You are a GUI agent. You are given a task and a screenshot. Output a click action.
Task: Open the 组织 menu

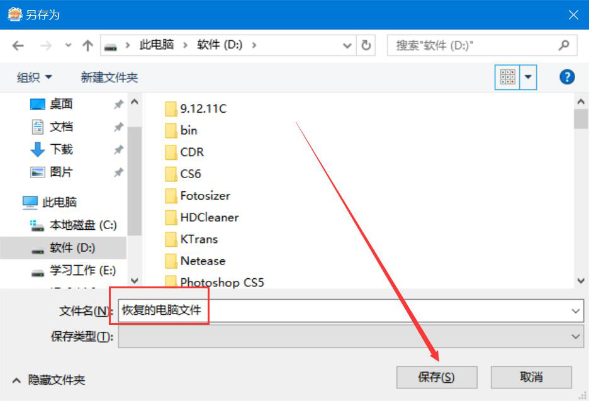34,77
